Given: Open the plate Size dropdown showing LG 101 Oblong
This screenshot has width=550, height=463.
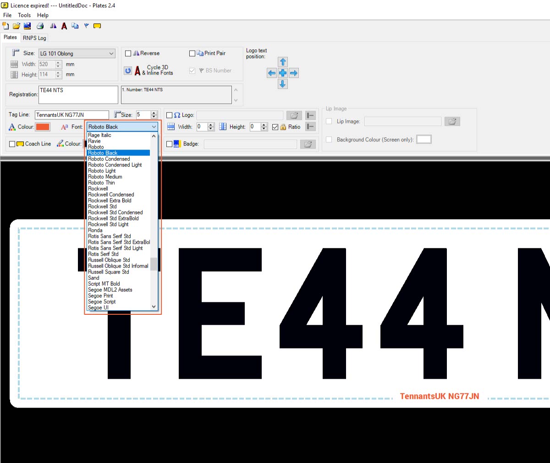Looking at the screenshot, I should point(77,54).
